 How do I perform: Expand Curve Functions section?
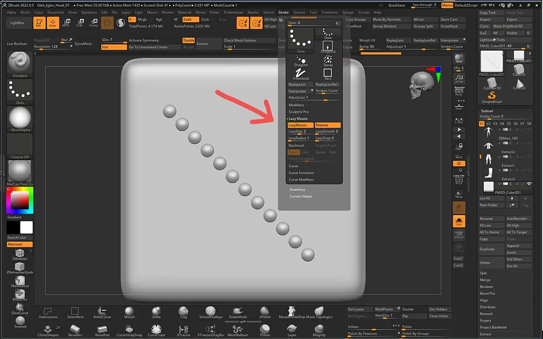[301, 173]
